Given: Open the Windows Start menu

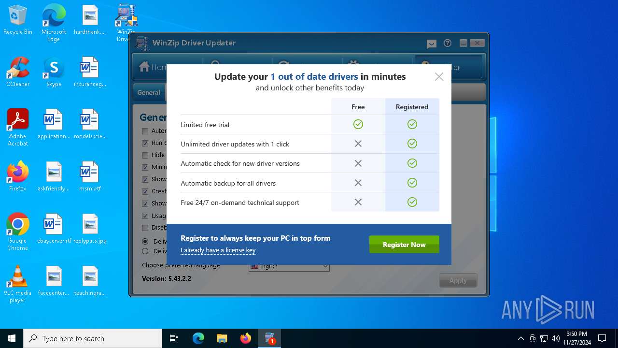Looking at the screenshot, I should click(x=12, y=338).
